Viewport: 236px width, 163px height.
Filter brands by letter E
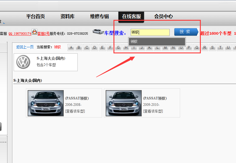[x=102, y=48]
